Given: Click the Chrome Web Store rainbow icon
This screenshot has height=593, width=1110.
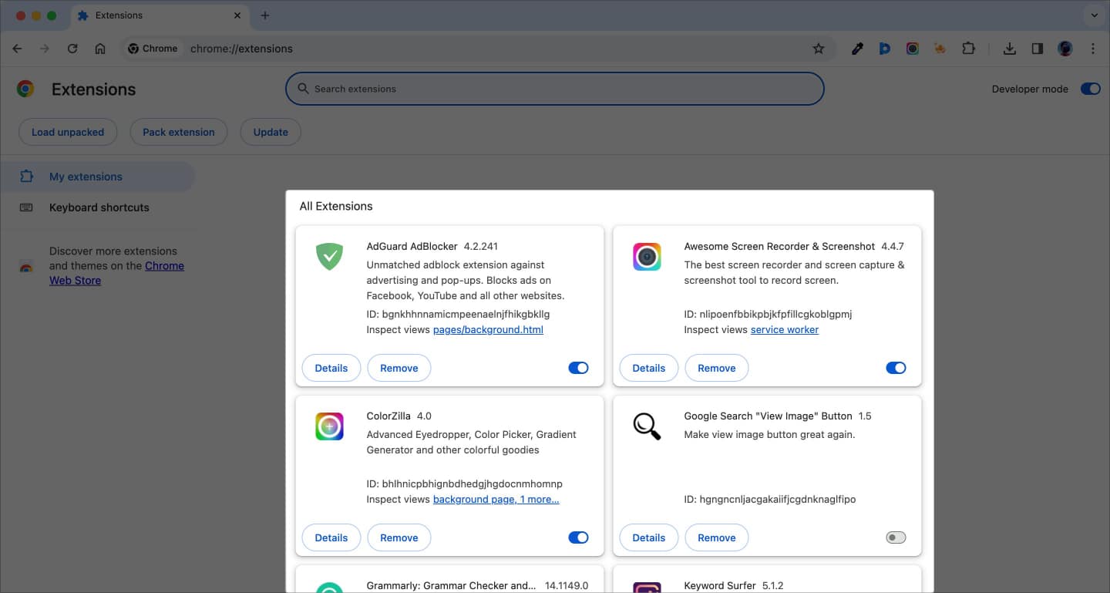Looking at the screenshot, I should [26, 267].
